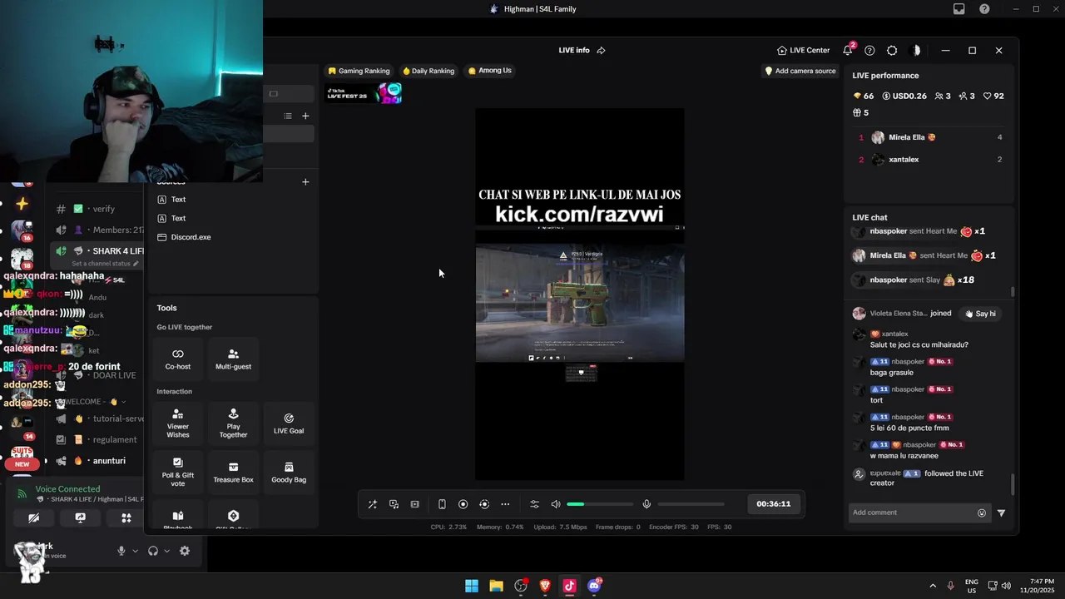Start recording with the record button
This screenshot has width=1065, height=599.
point(463,504)
